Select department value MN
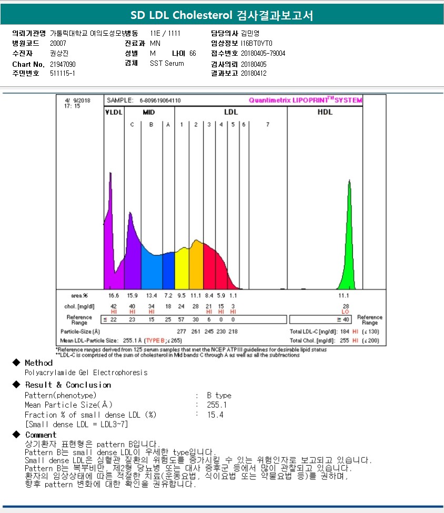The width and height of the screenshot is (444, 513). tap(155, 43)
